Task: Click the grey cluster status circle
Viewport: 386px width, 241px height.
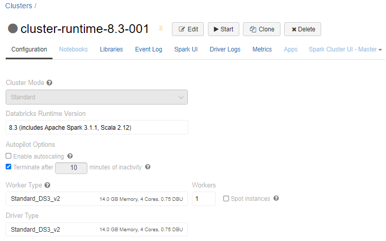Action: click(13, 28)
